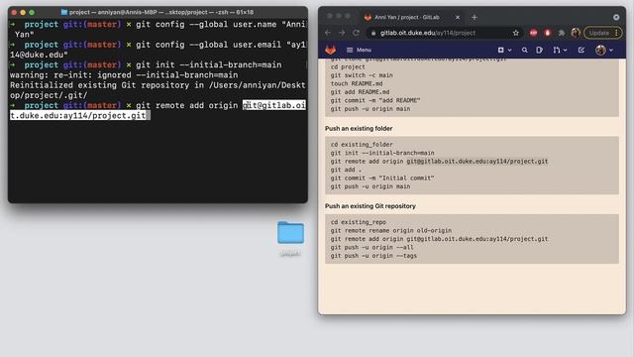Expand the user avatar dropdown chevron
This screenshot has width=634, height=357.
[x=611, y=51]
